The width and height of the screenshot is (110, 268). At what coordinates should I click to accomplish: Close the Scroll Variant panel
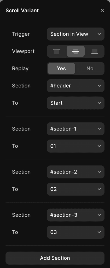102,10
